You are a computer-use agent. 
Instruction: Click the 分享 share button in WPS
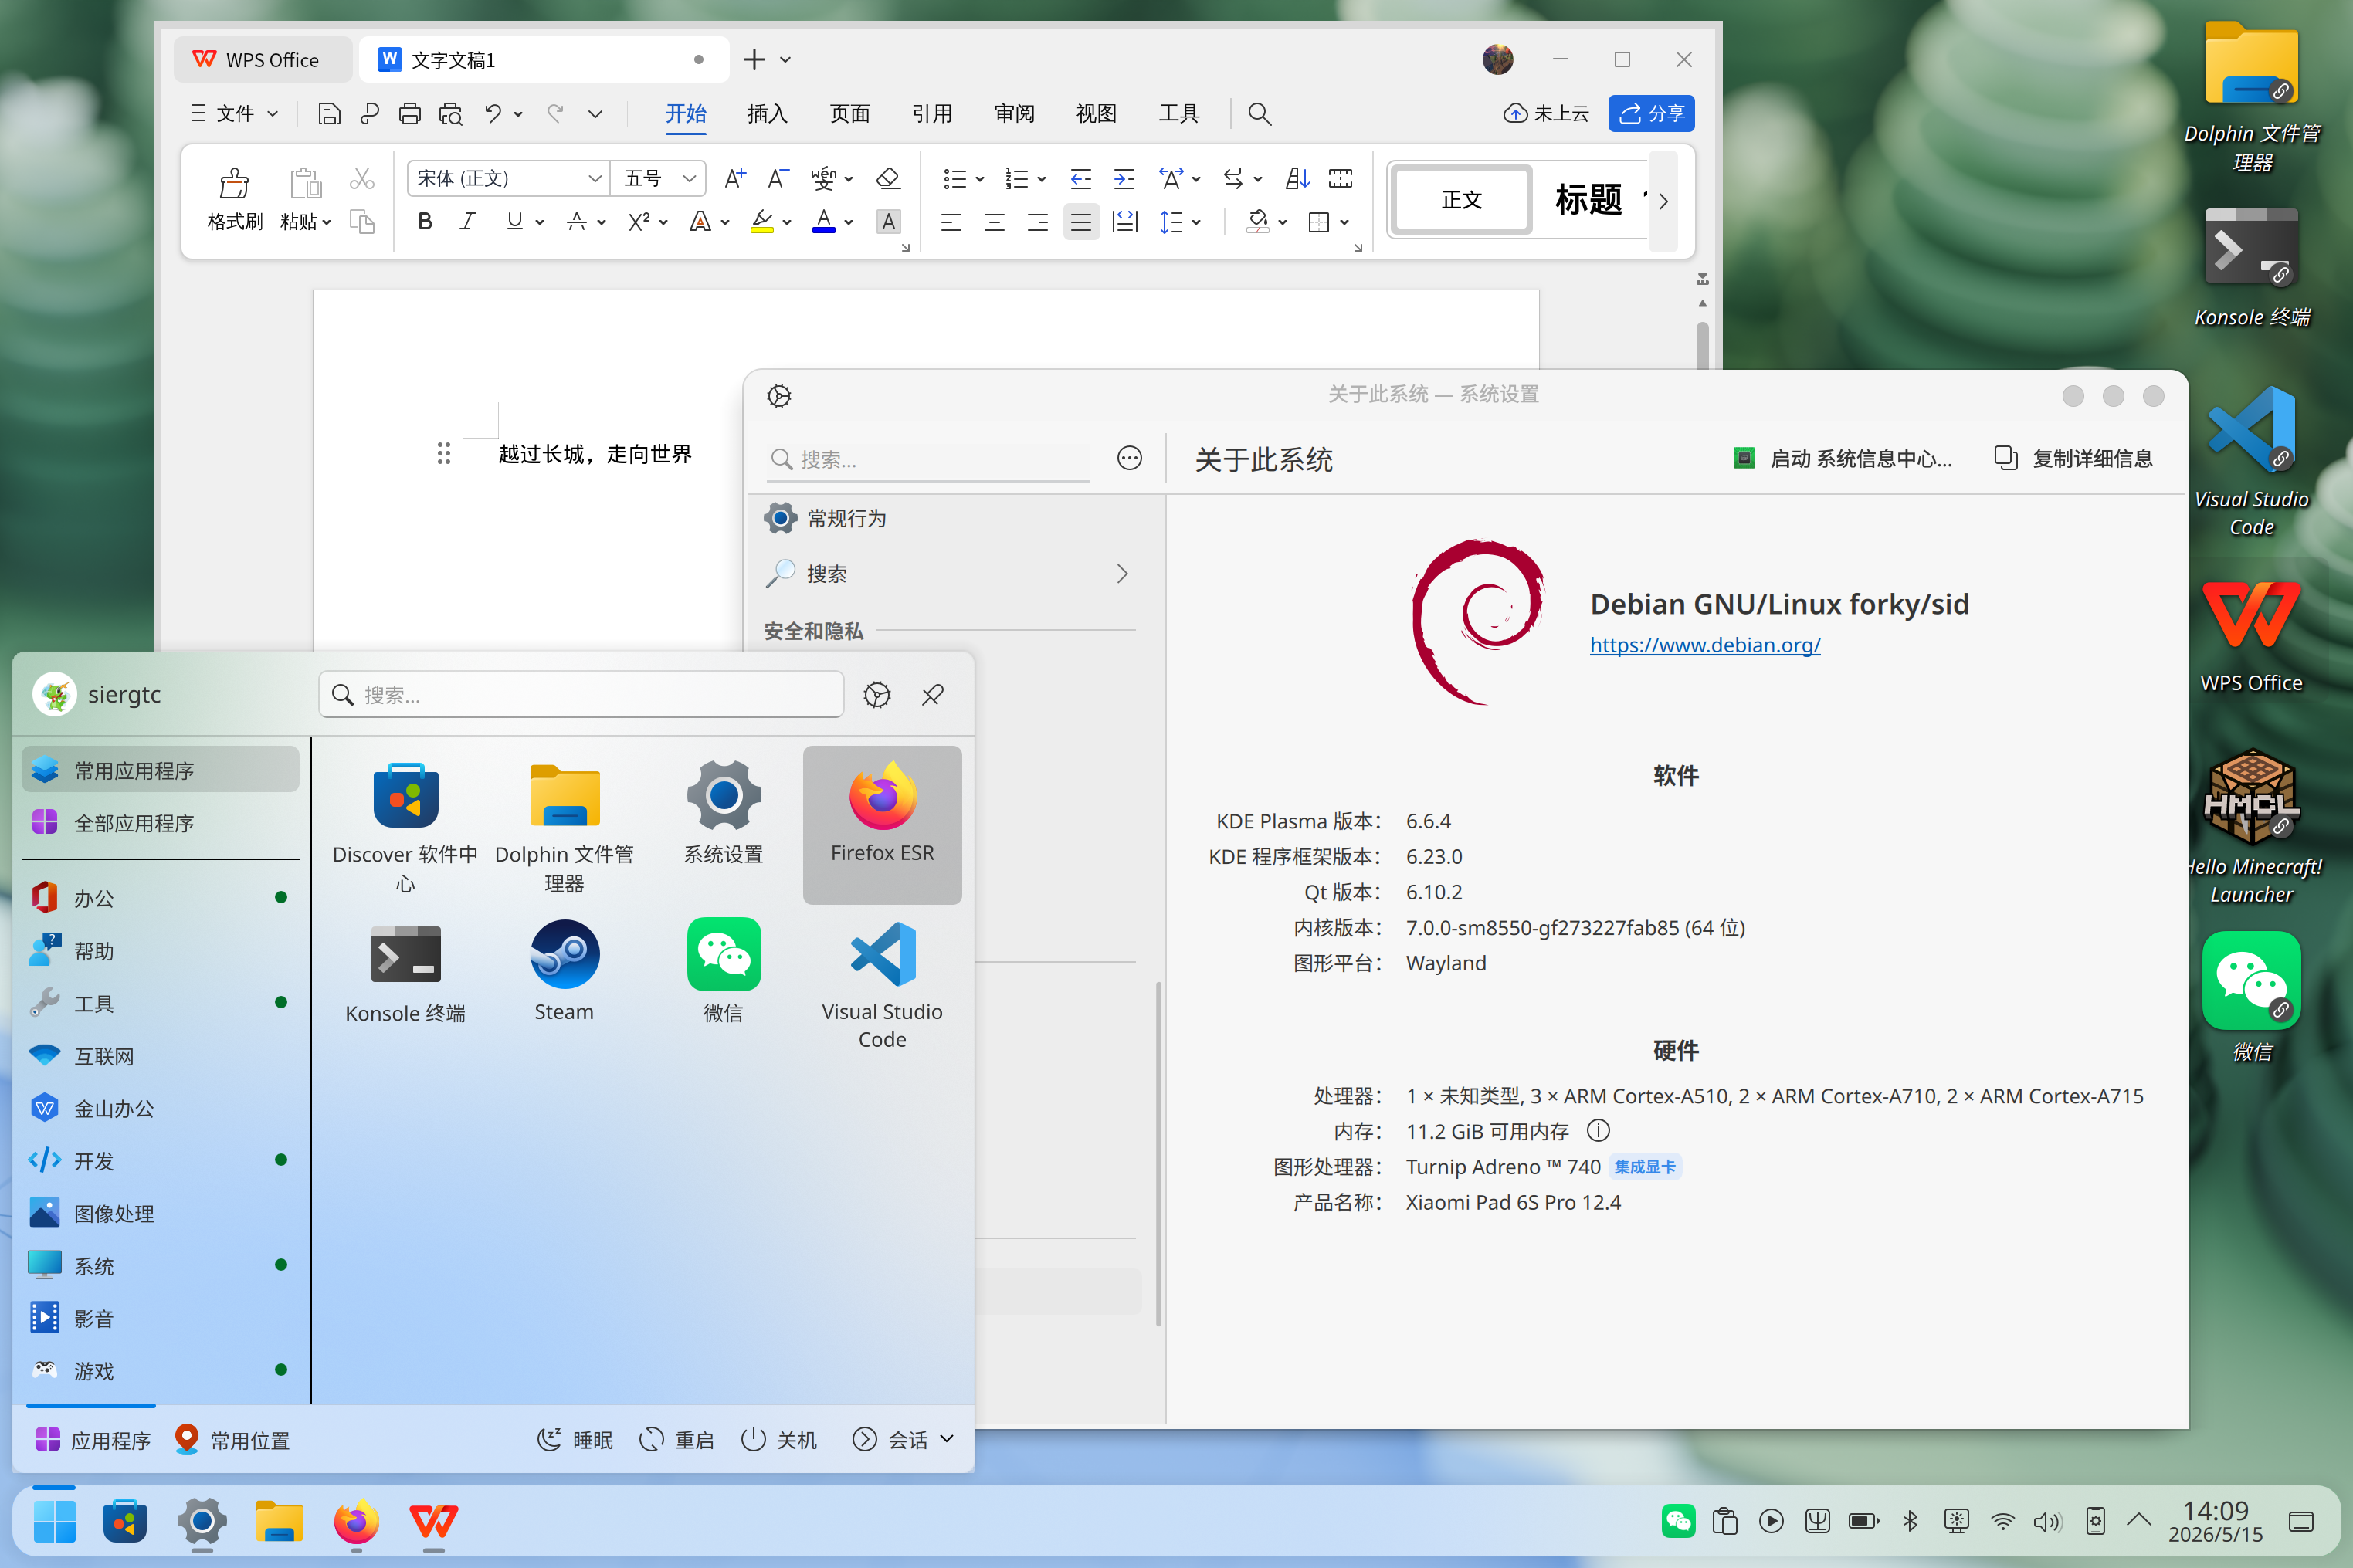tap(1651, 114)
